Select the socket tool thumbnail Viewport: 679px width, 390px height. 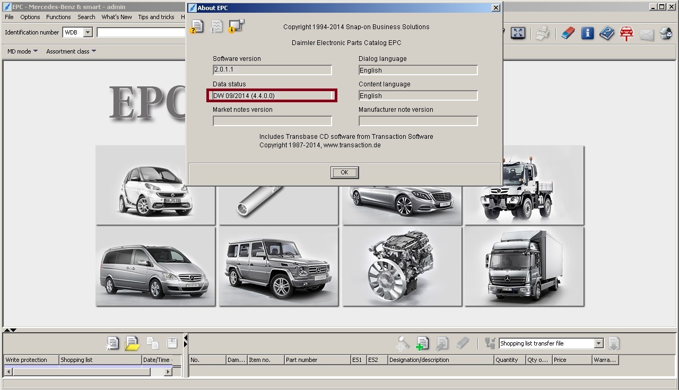pyautogui.click(x=278, y=205)
